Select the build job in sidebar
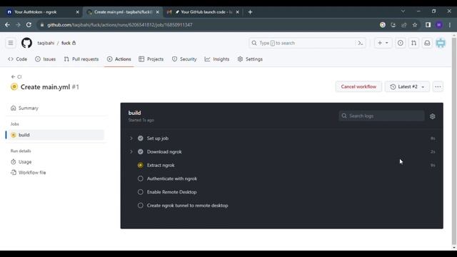The image size is (457, 257). 56,135
